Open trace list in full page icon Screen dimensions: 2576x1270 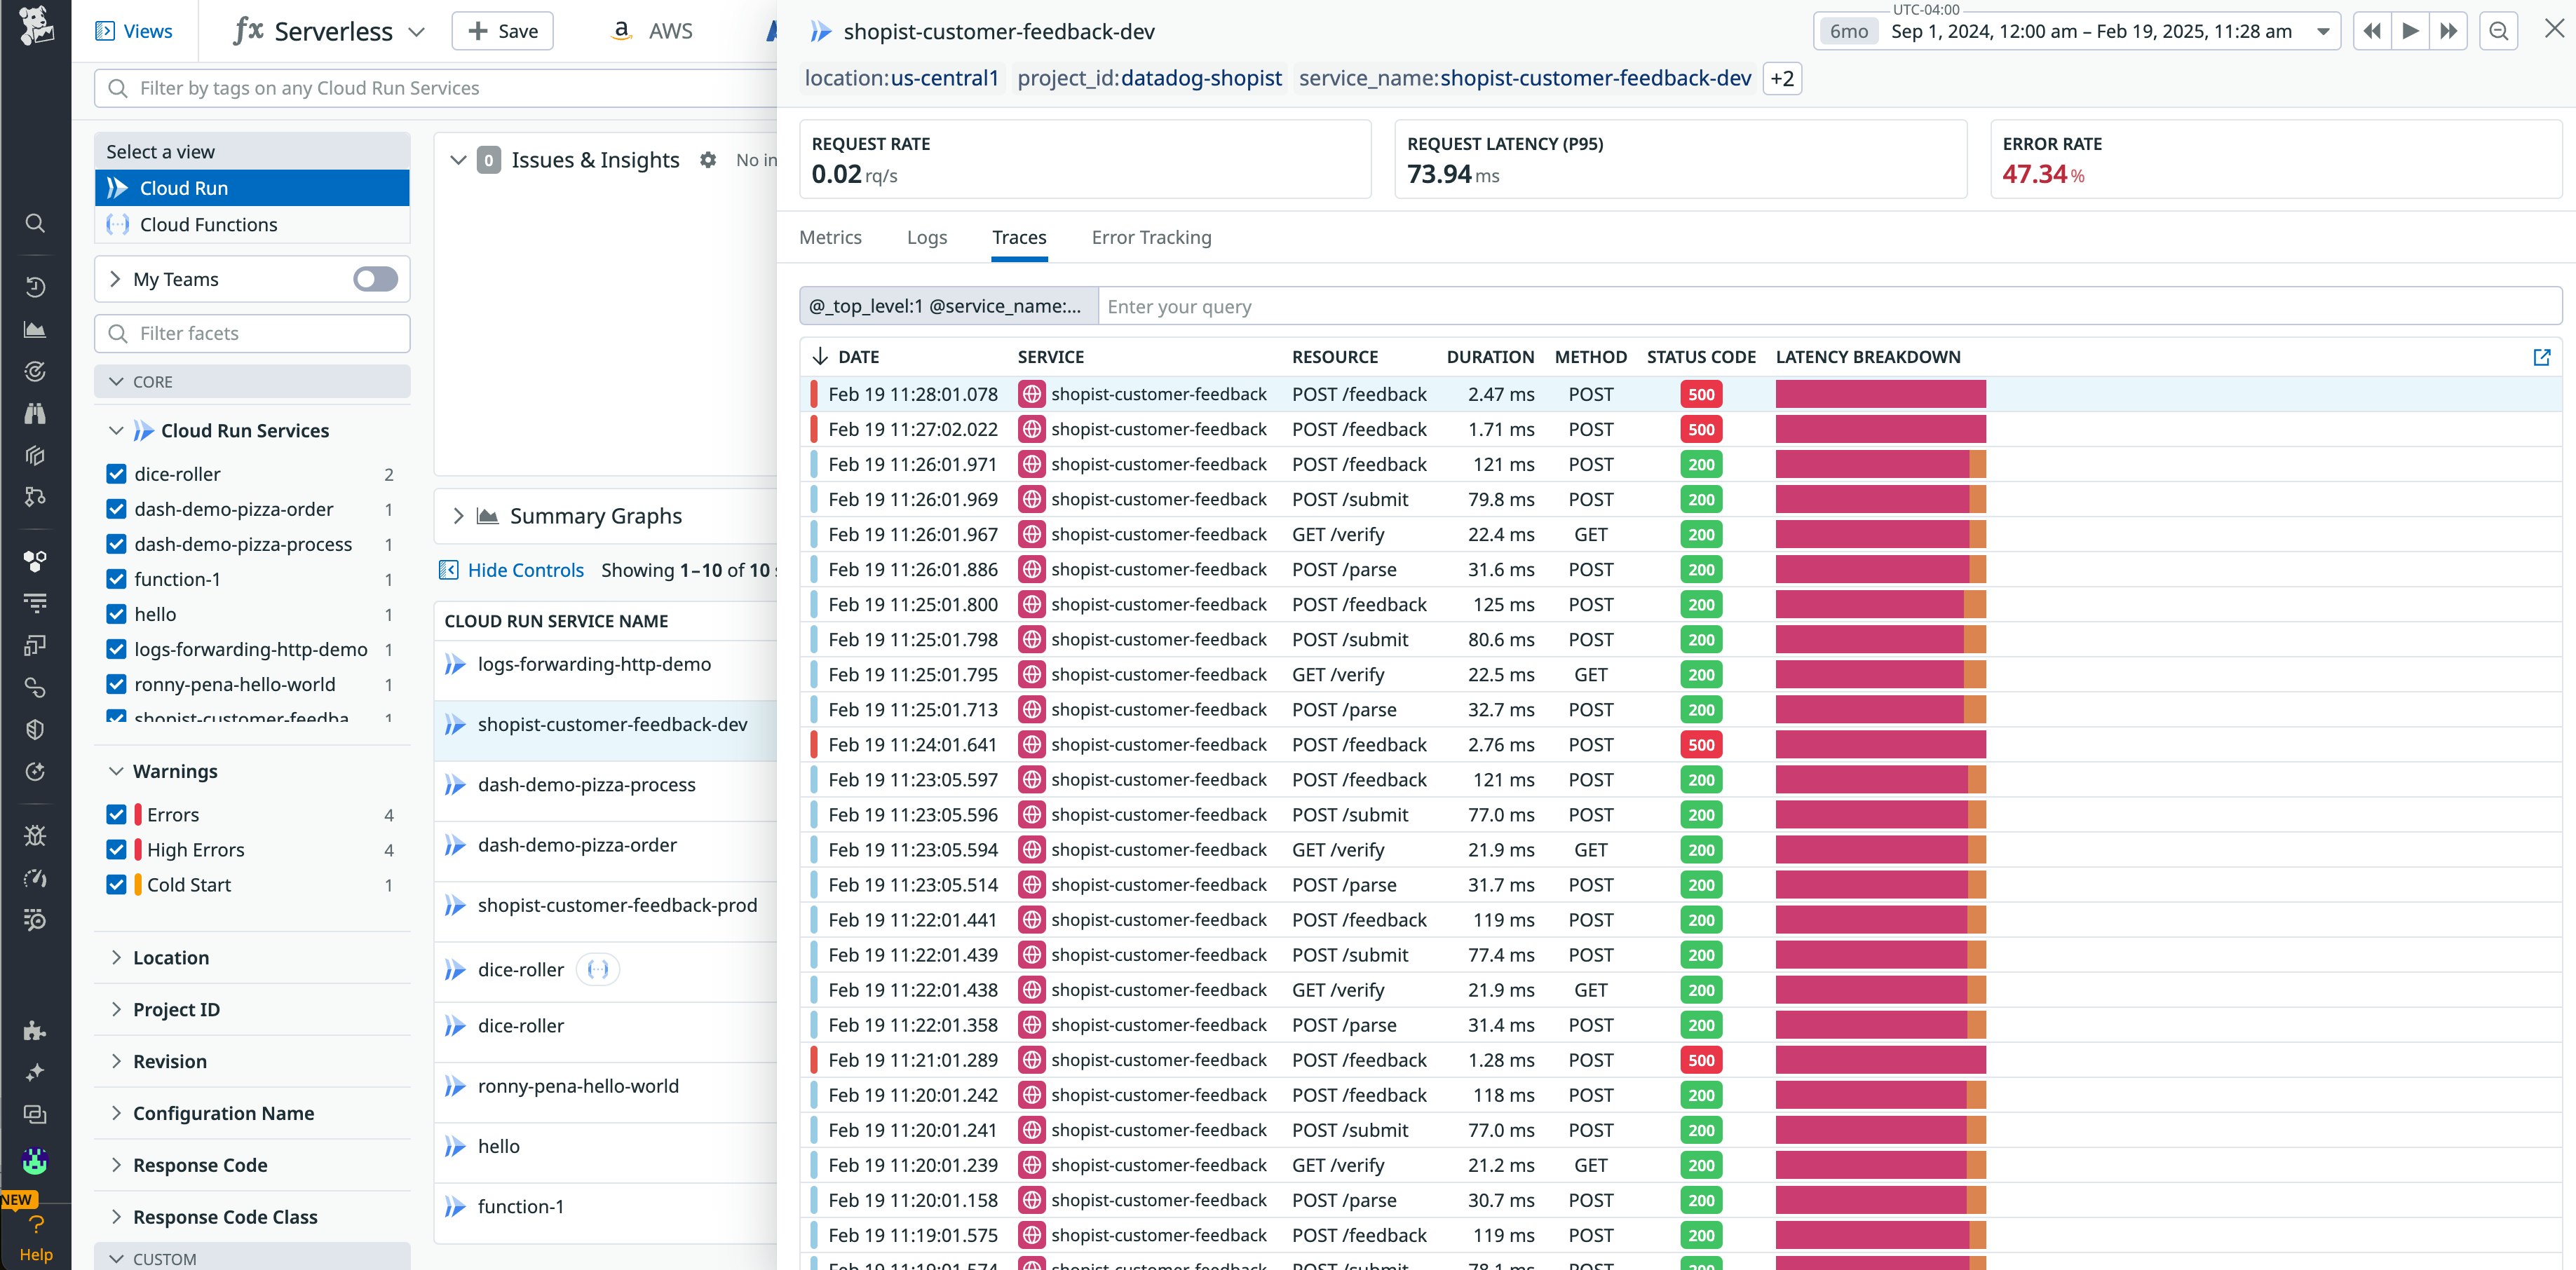[2541, 357]
